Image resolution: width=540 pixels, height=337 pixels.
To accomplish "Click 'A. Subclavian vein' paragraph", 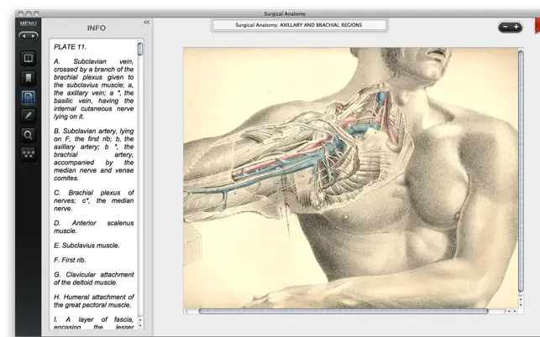I will [94, 89].
